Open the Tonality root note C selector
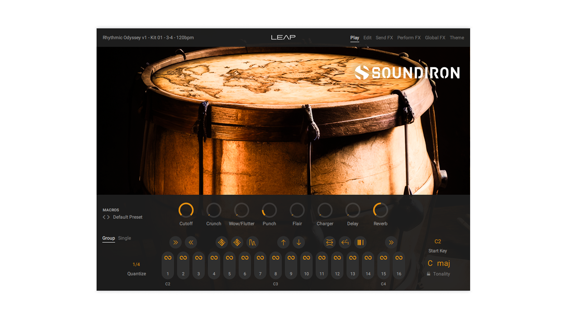This screenshot has height=319, width=567. click(x=430, y=263)
